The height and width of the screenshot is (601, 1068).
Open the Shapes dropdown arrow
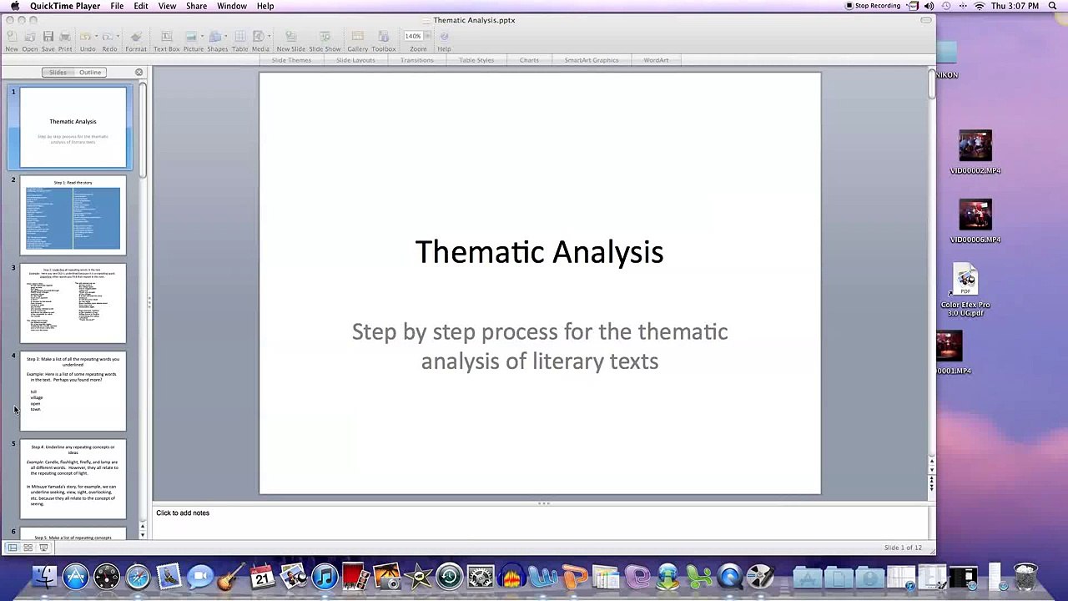(x=227, y=37)
